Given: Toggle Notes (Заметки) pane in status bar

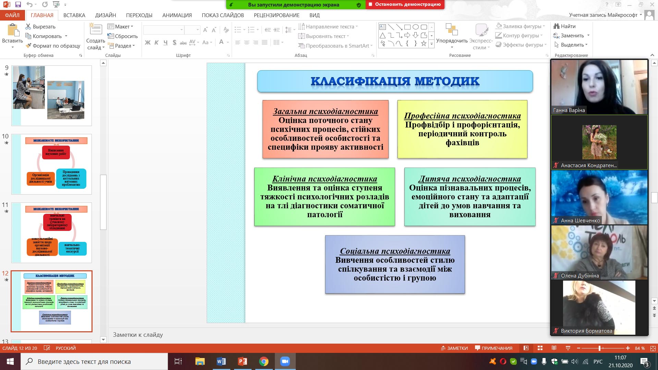Looking at the screenshot, I should pos(454,348).
